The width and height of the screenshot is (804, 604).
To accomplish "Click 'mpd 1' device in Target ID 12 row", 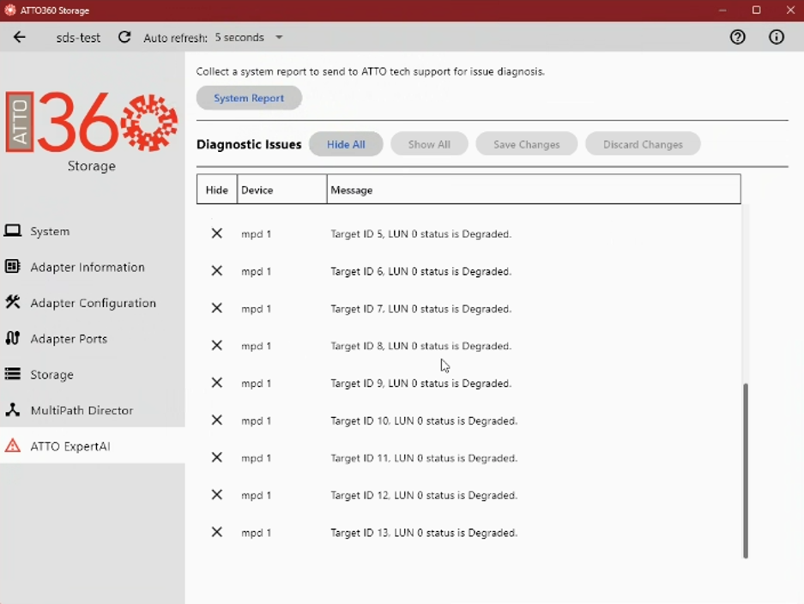I will pos(256,495).
